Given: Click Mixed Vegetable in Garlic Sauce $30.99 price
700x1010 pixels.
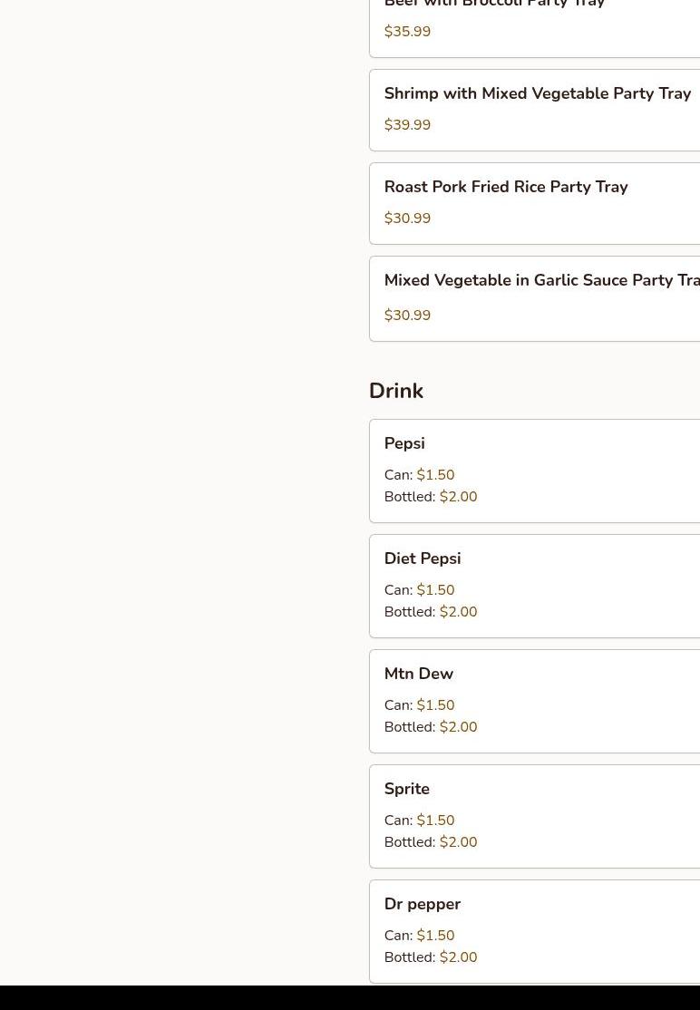Looking at the screenshot, I should (x=407, y=316).
